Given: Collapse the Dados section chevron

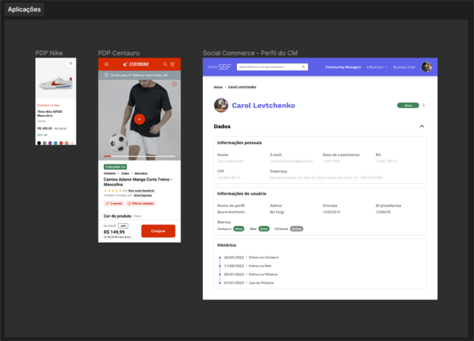Looking at the screenshot, I should 422,126.
